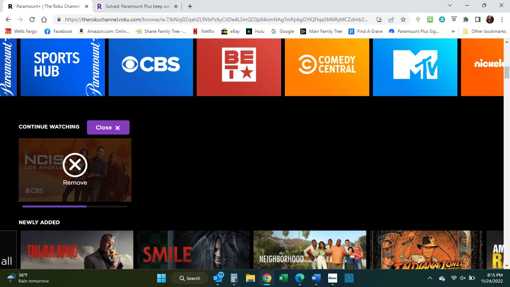510x287 pixels.
Task: Close the Solved: Paramount Plus tab
Action: pos(176,6)
